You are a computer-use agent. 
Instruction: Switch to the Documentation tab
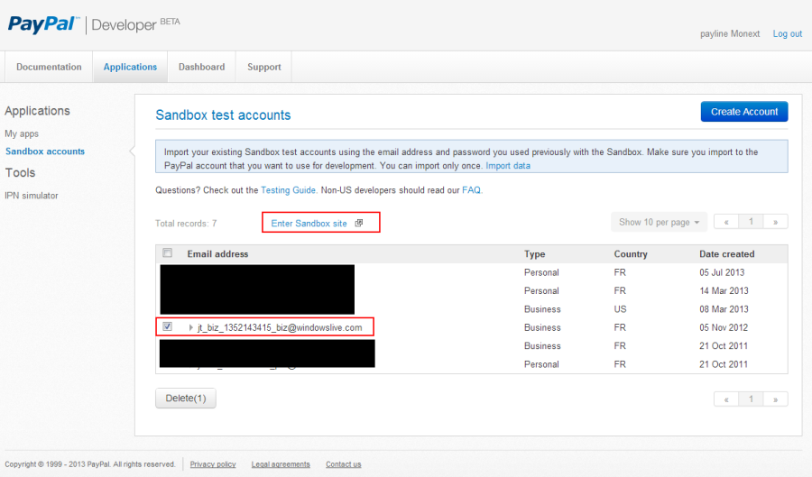49,67
